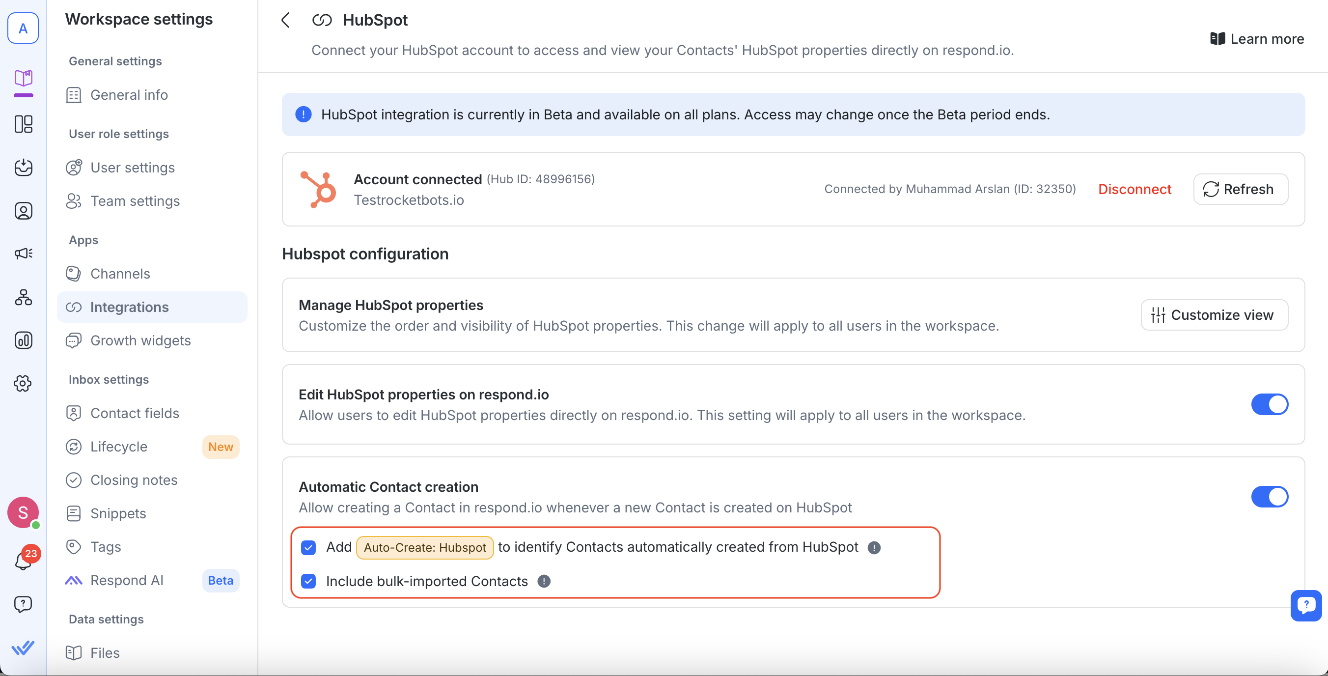Click info icon beside Auto-Create Hubspot tag text

pos(874,548)
